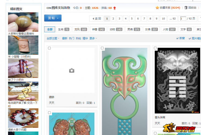
Task: Tick the checkbox on the twin pixiu image card
Action: coord(49,113)
